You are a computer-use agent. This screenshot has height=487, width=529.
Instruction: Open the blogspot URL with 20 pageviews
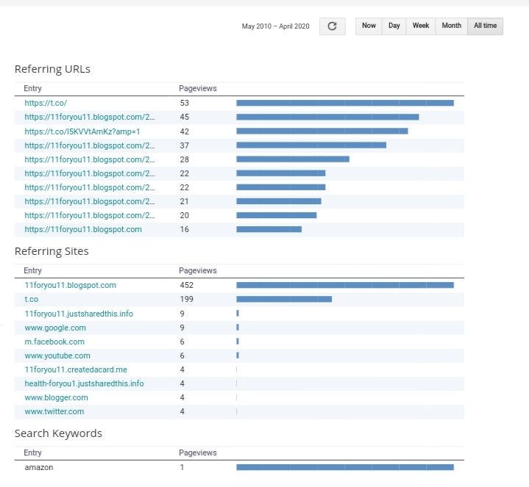[90, 215]
